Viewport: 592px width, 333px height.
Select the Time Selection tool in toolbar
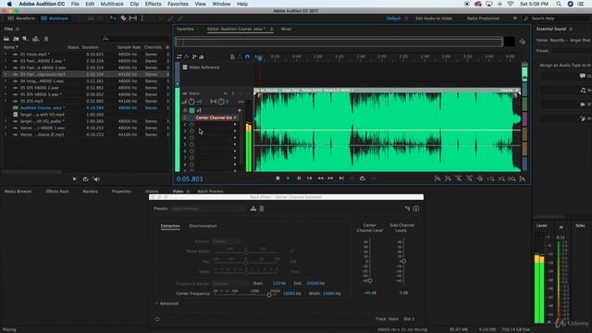(x=142, y=18)
